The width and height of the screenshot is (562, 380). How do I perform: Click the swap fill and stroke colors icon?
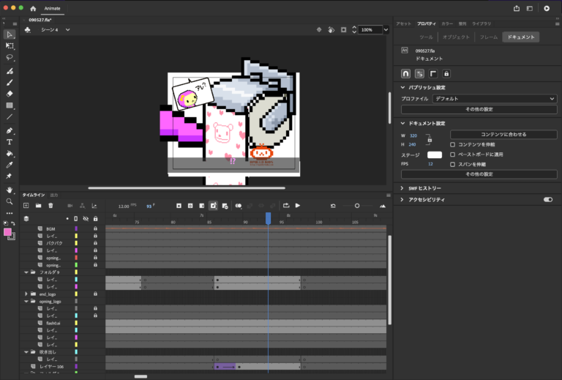coord(13,223)
